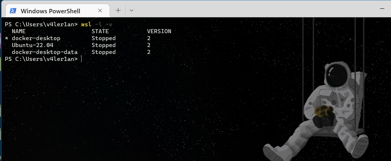Click version 2 in Ubuntu-22.04 row
391x161 pixels.
tap(149, 45)
